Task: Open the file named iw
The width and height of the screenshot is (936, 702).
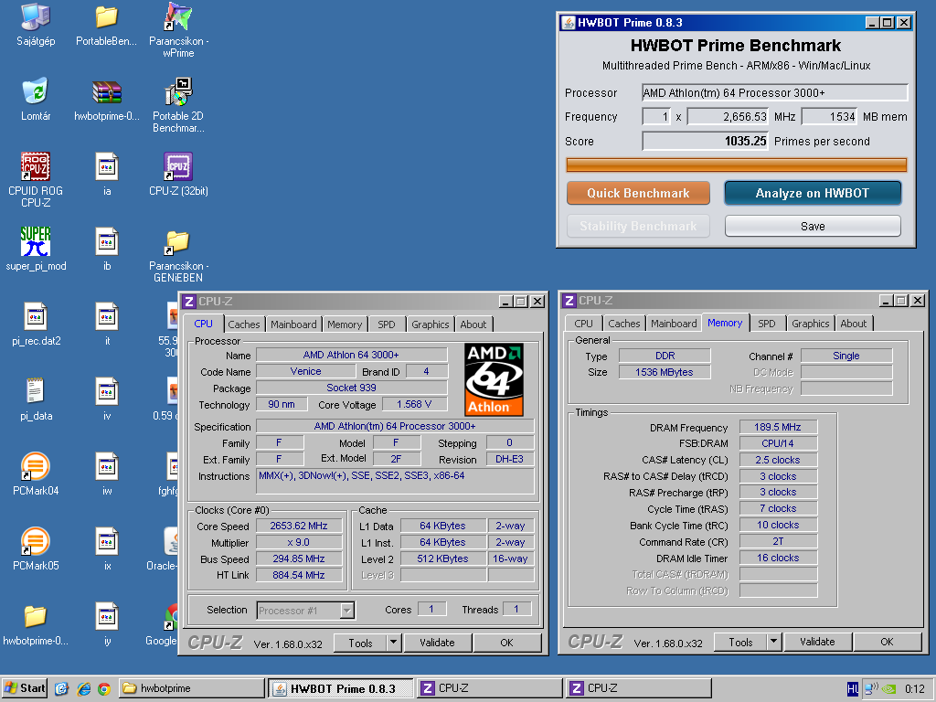Action: coord(107,474)
